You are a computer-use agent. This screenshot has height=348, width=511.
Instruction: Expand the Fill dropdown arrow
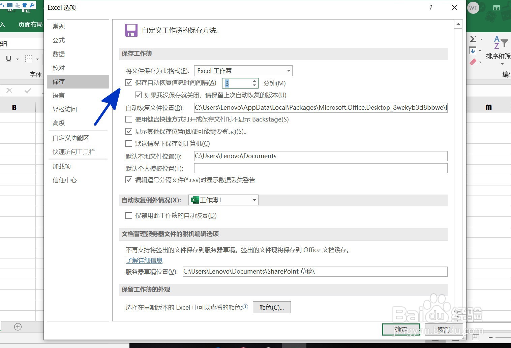coord(480,51)
